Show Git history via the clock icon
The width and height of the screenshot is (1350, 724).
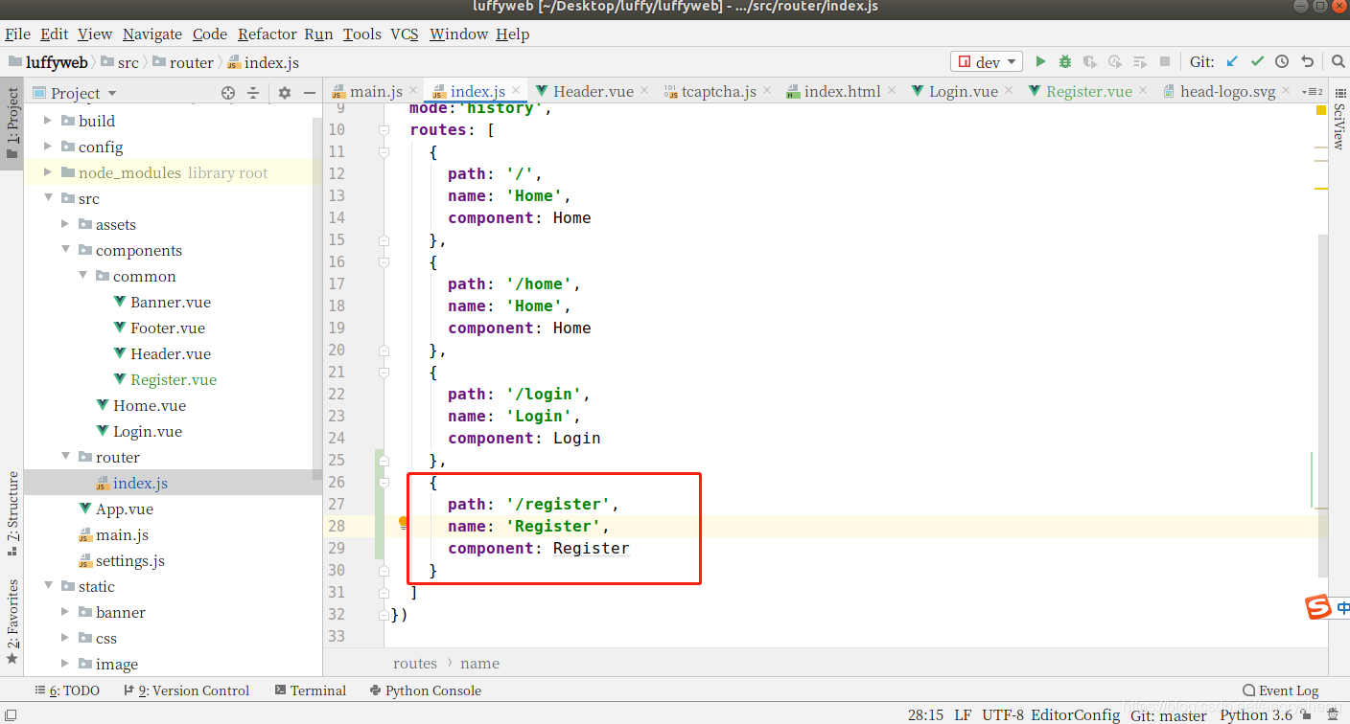(1282, 62)
